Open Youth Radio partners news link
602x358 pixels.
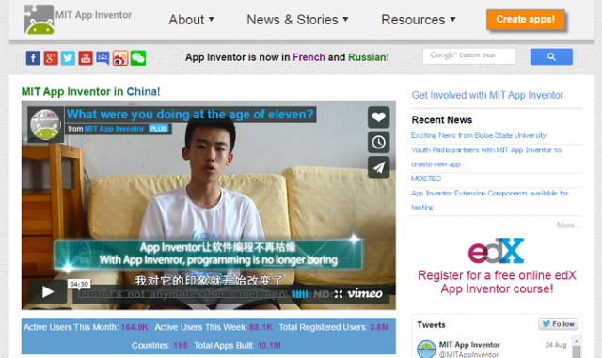(x=486, y=157)
